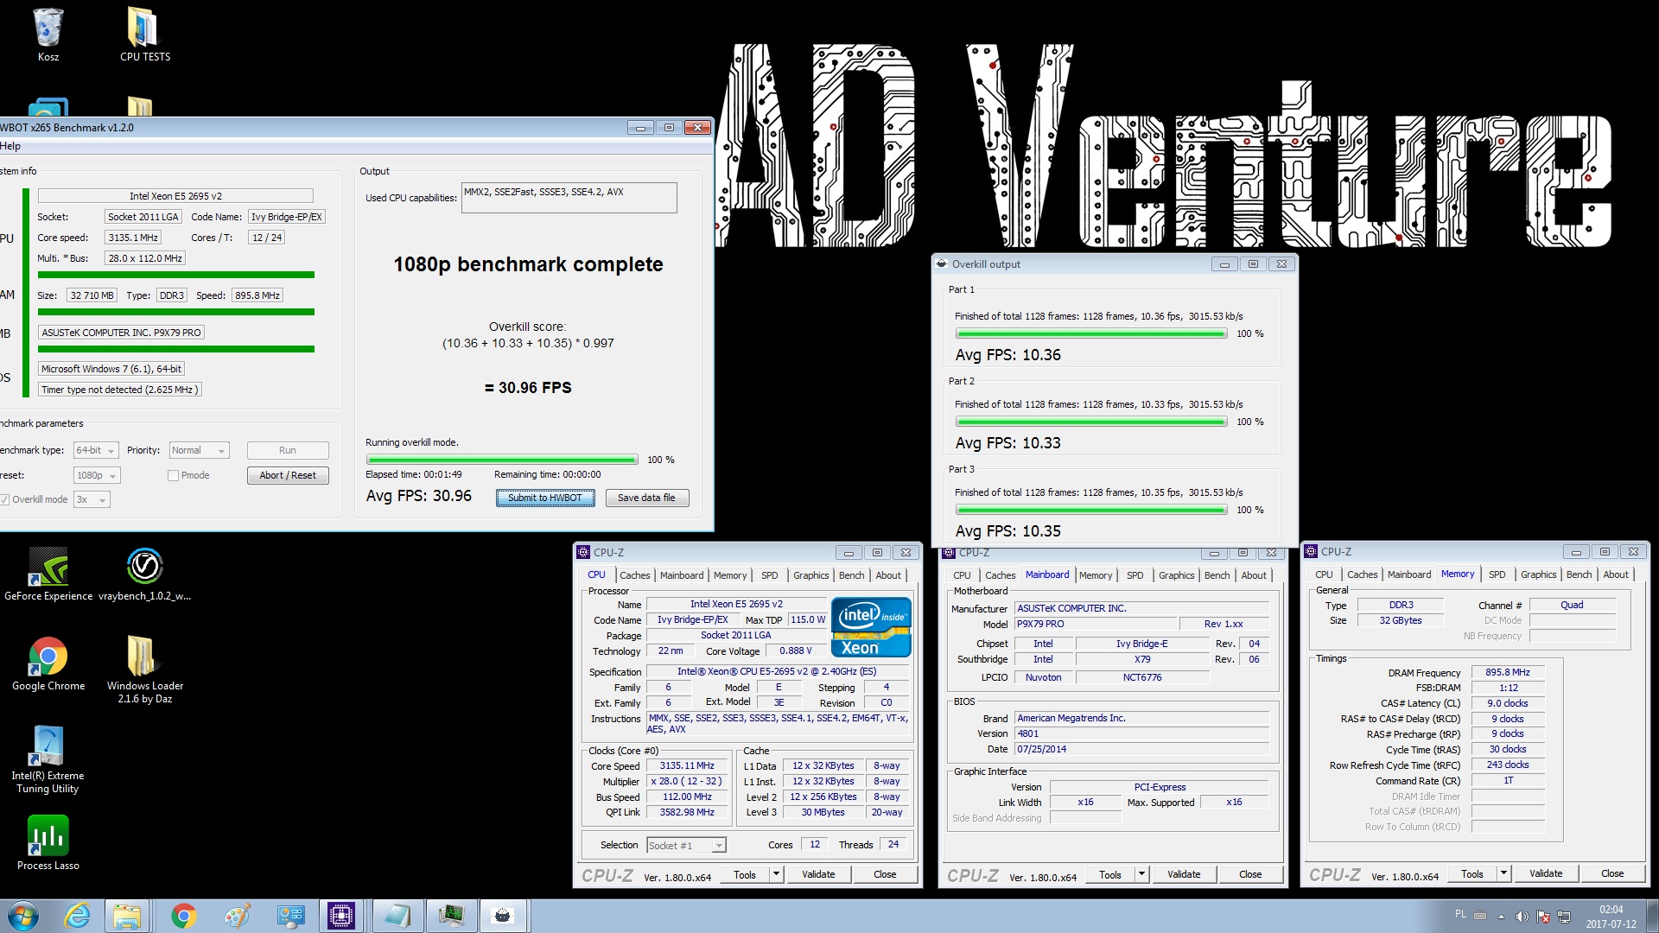
Task: Open the network tray icon
Action: 1564,917
